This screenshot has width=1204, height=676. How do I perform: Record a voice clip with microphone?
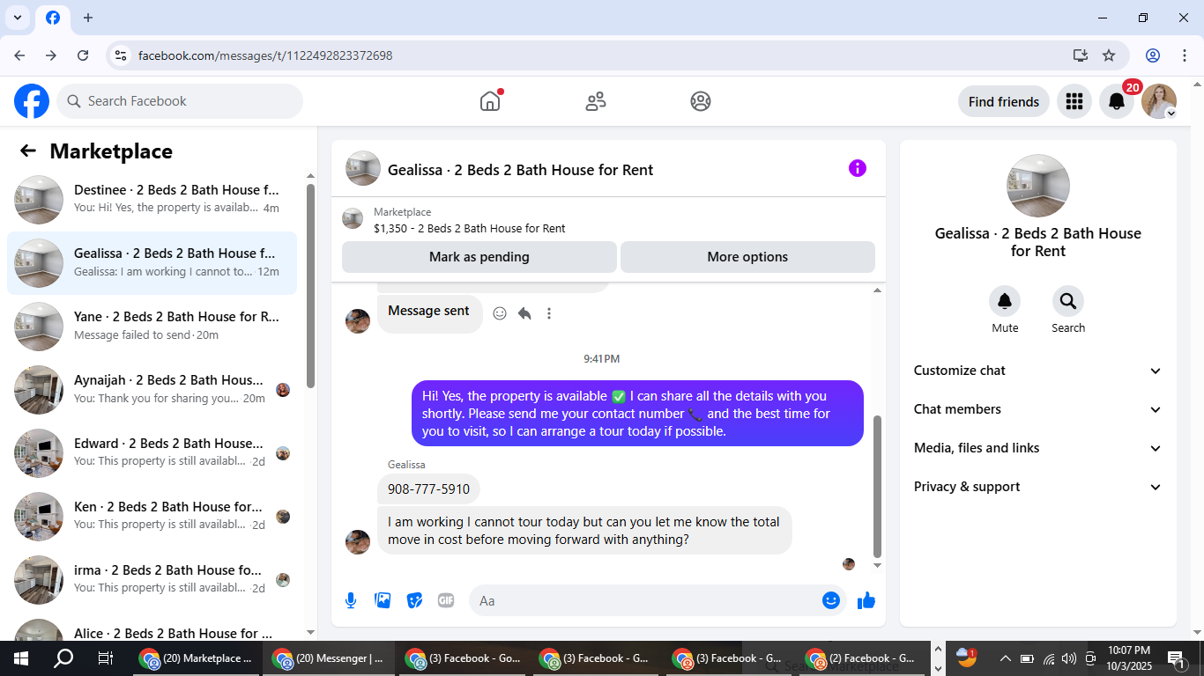point(351,600)
